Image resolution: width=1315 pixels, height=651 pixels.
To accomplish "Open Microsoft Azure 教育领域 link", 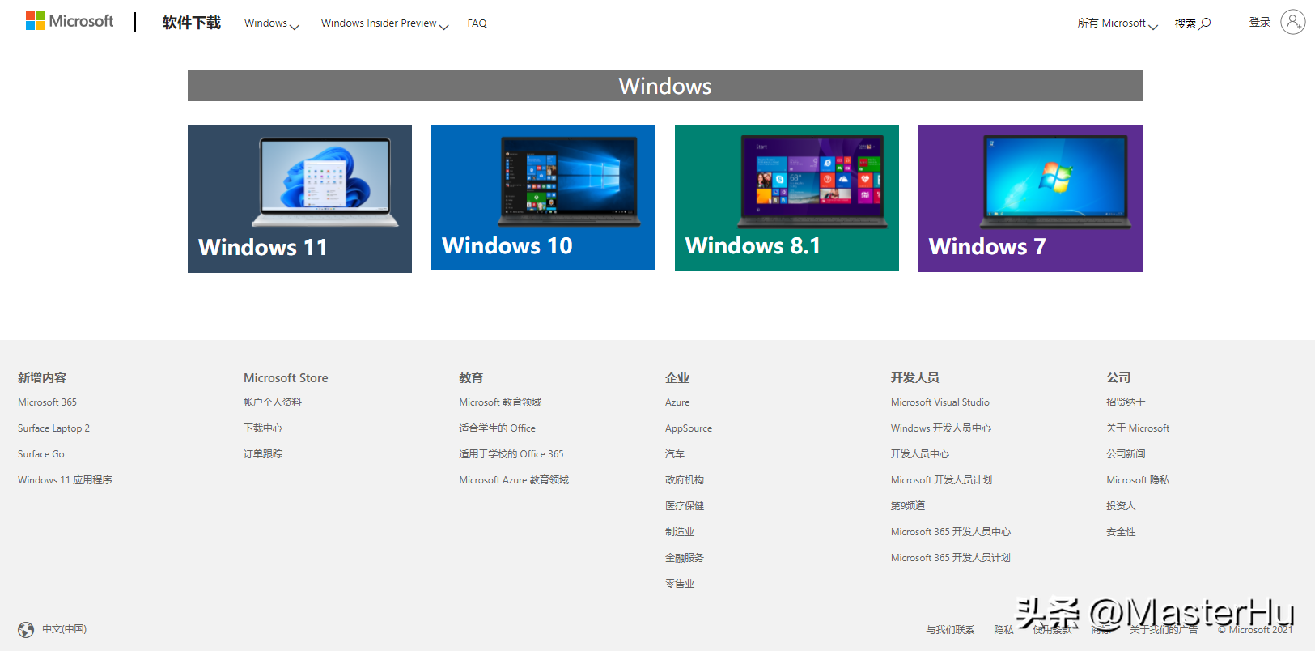I will point(514,480).
